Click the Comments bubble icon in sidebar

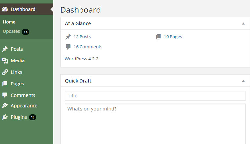click(x=5, y=95)
